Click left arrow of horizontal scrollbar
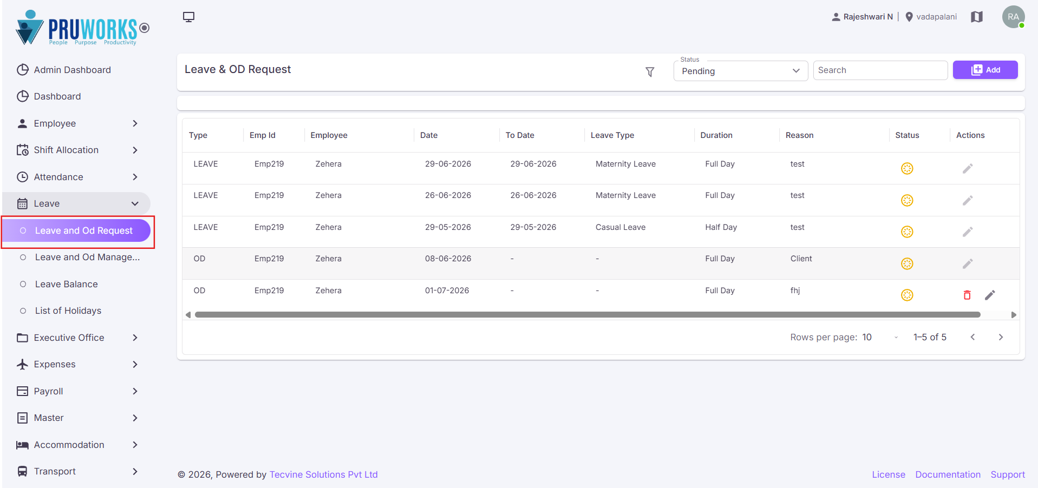 pyautogui.click(x=188, y=314)
